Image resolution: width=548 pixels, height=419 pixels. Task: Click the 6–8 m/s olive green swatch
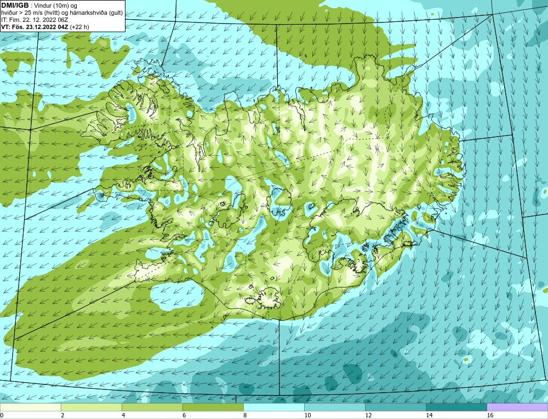213,407
